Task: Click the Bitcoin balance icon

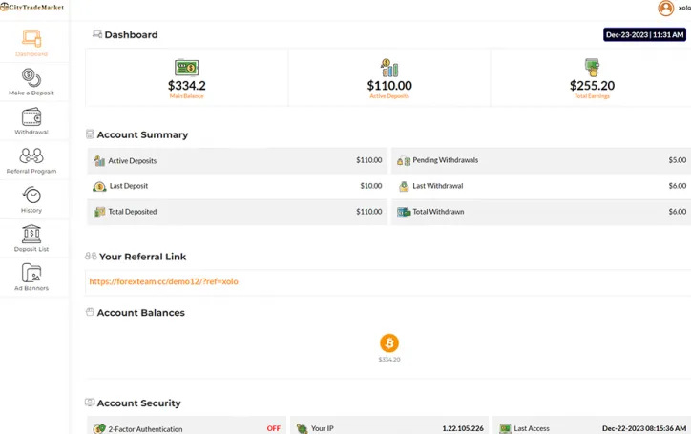Action: [x=389, y=342]
